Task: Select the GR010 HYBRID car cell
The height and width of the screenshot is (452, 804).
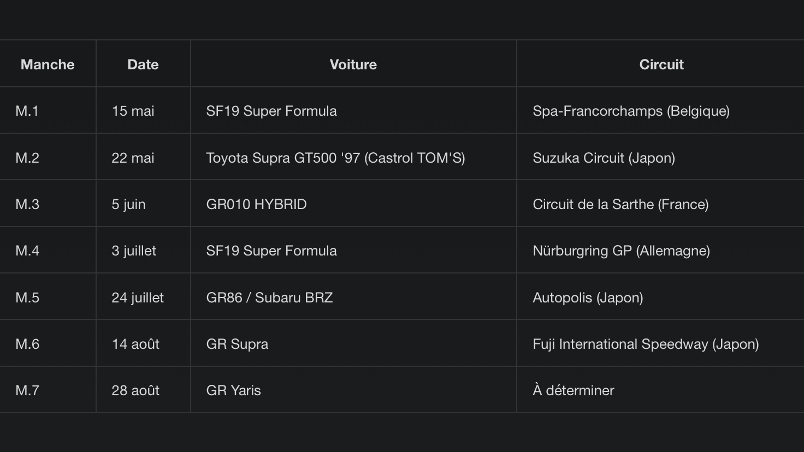Action: coord(353,204)
